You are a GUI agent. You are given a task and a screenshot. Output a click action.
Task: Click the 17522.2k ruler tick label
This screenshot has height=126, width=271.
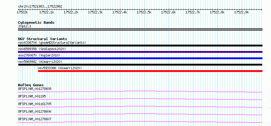71,12
